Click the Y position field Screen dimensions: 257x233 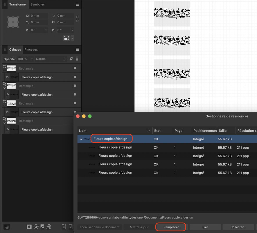click(x=39, y=22)
